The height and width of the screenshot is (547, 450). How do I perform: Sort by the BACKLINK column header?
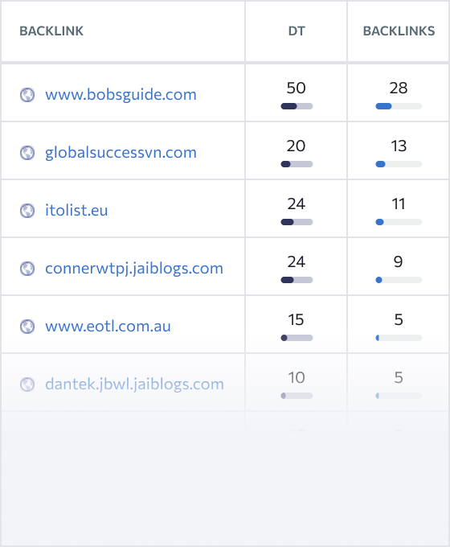click(x=51, y=31)
